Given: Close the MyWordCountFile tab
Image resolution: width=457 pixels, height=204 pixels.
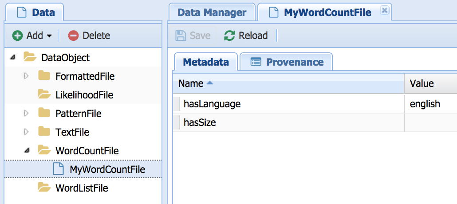Looking at the screenshot, I should (385, 11).
